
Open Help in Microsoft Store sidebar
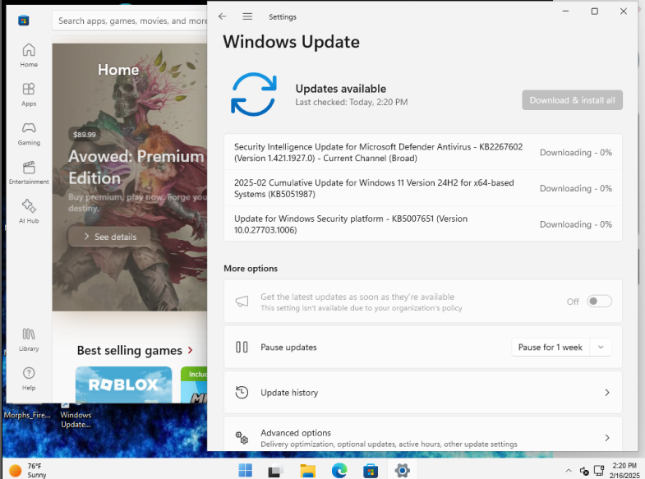[x=29, y=379]
